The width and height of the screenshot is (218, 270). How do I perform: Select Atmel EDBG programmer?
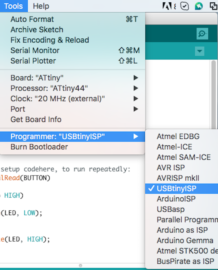[182, 137]
